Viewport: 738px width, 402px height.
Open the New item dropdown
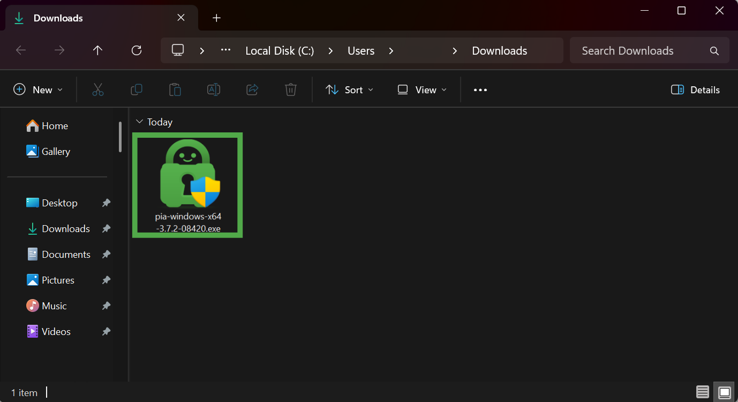click(38, 90)
